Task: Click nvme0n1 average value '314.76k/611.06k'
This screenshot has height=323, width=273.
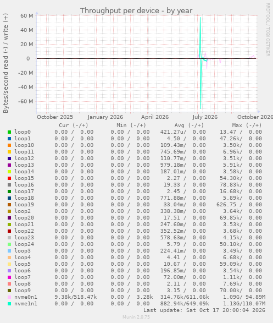Action: click(x=185, y=297)
